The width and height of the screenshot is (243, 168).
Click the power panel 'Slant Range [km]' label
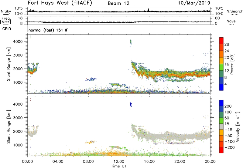9,64
